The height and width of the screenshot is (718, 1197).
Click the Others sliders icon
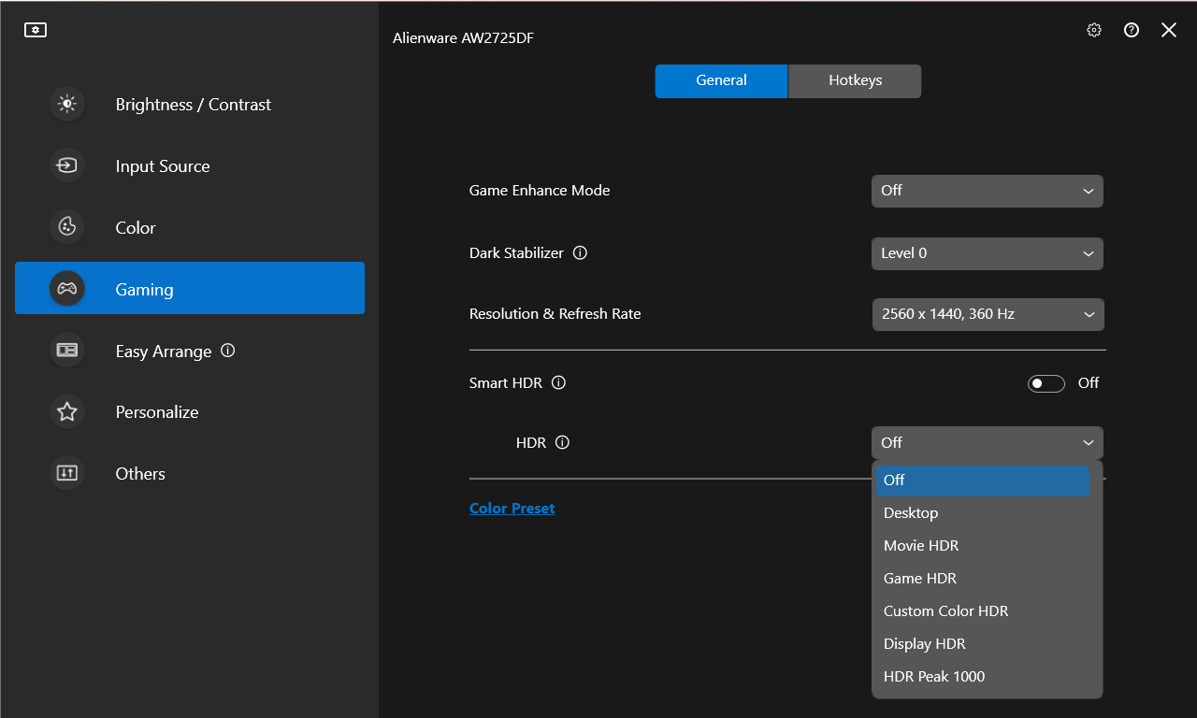click(x=67, y=473)
